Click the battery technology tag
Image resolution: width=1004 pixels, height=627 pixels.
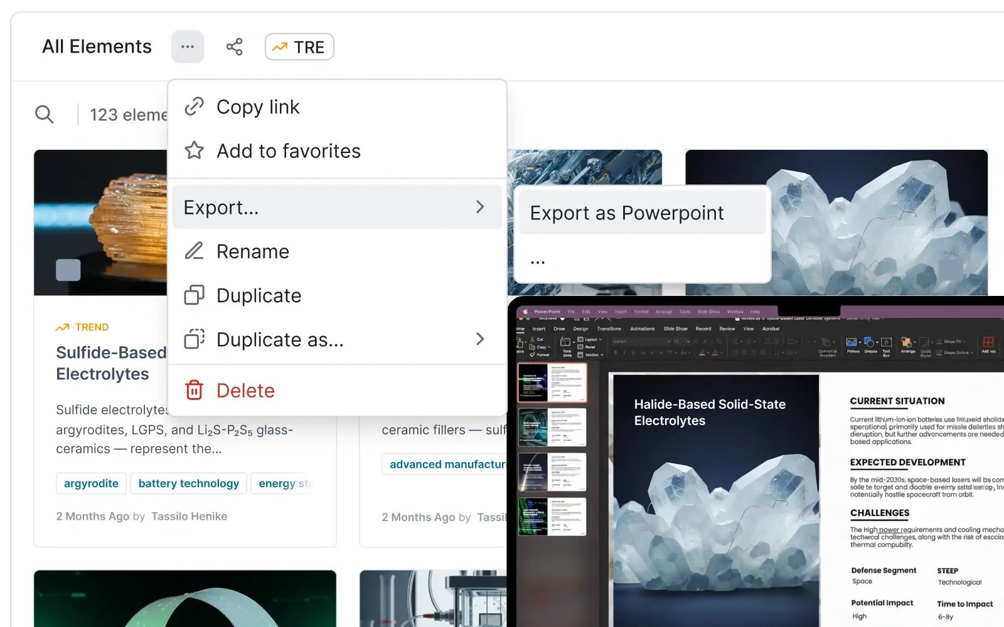tap(189, 483)
